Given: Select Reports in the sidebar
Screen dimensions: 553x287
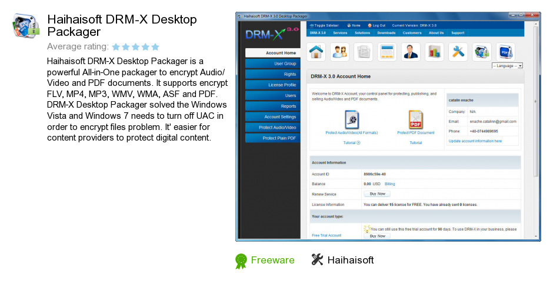Looking at the screenshot, I should click(x=272, y=106).
